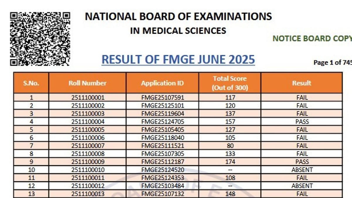Select the score 80 cell
This screenshot has width=352, height=198.
[230, 145]
